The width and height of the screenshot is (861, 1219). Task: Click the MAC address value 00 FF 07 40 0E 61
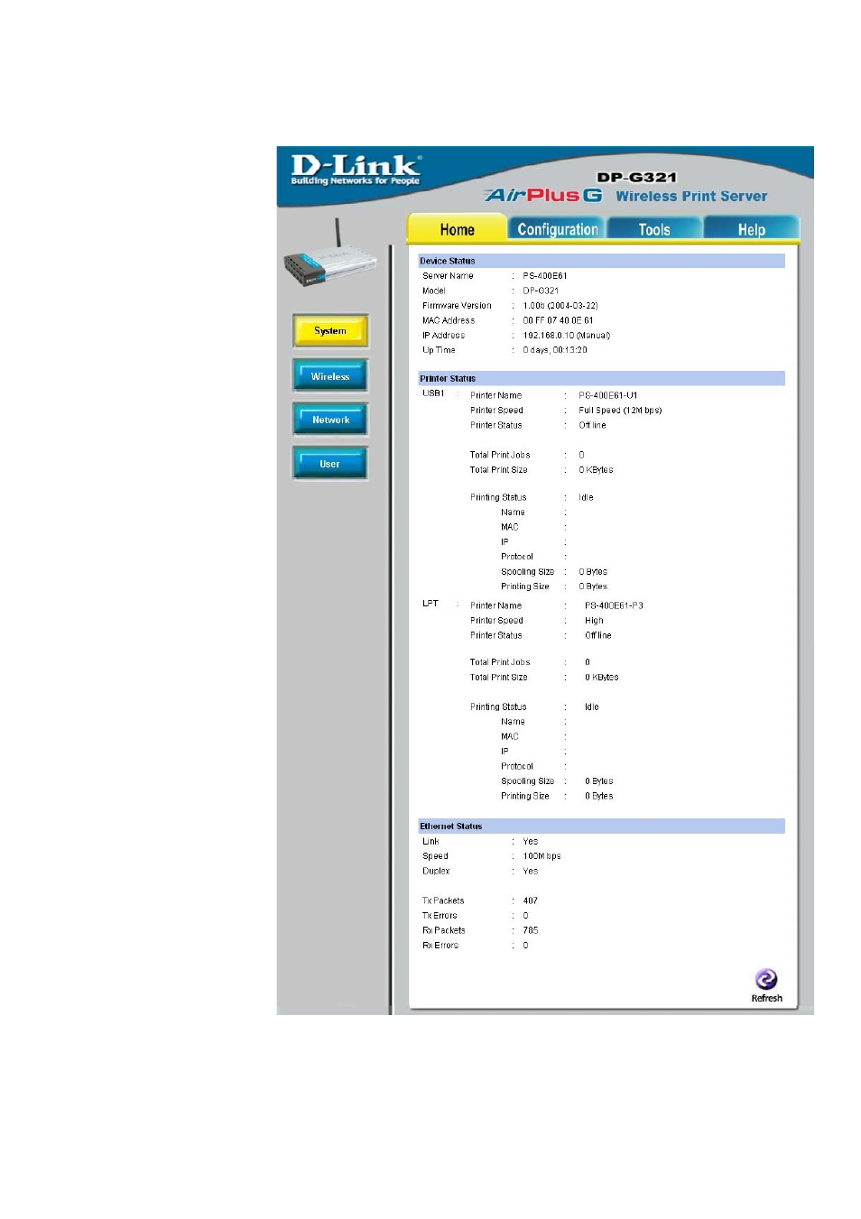(558, 320)
